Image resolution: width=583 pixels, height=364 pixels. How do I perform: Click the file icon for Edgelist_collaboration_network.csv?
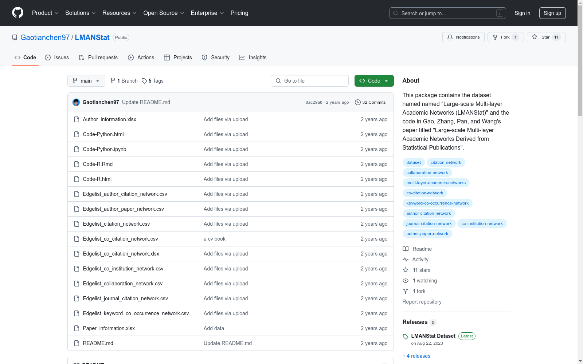pos(77,284)
